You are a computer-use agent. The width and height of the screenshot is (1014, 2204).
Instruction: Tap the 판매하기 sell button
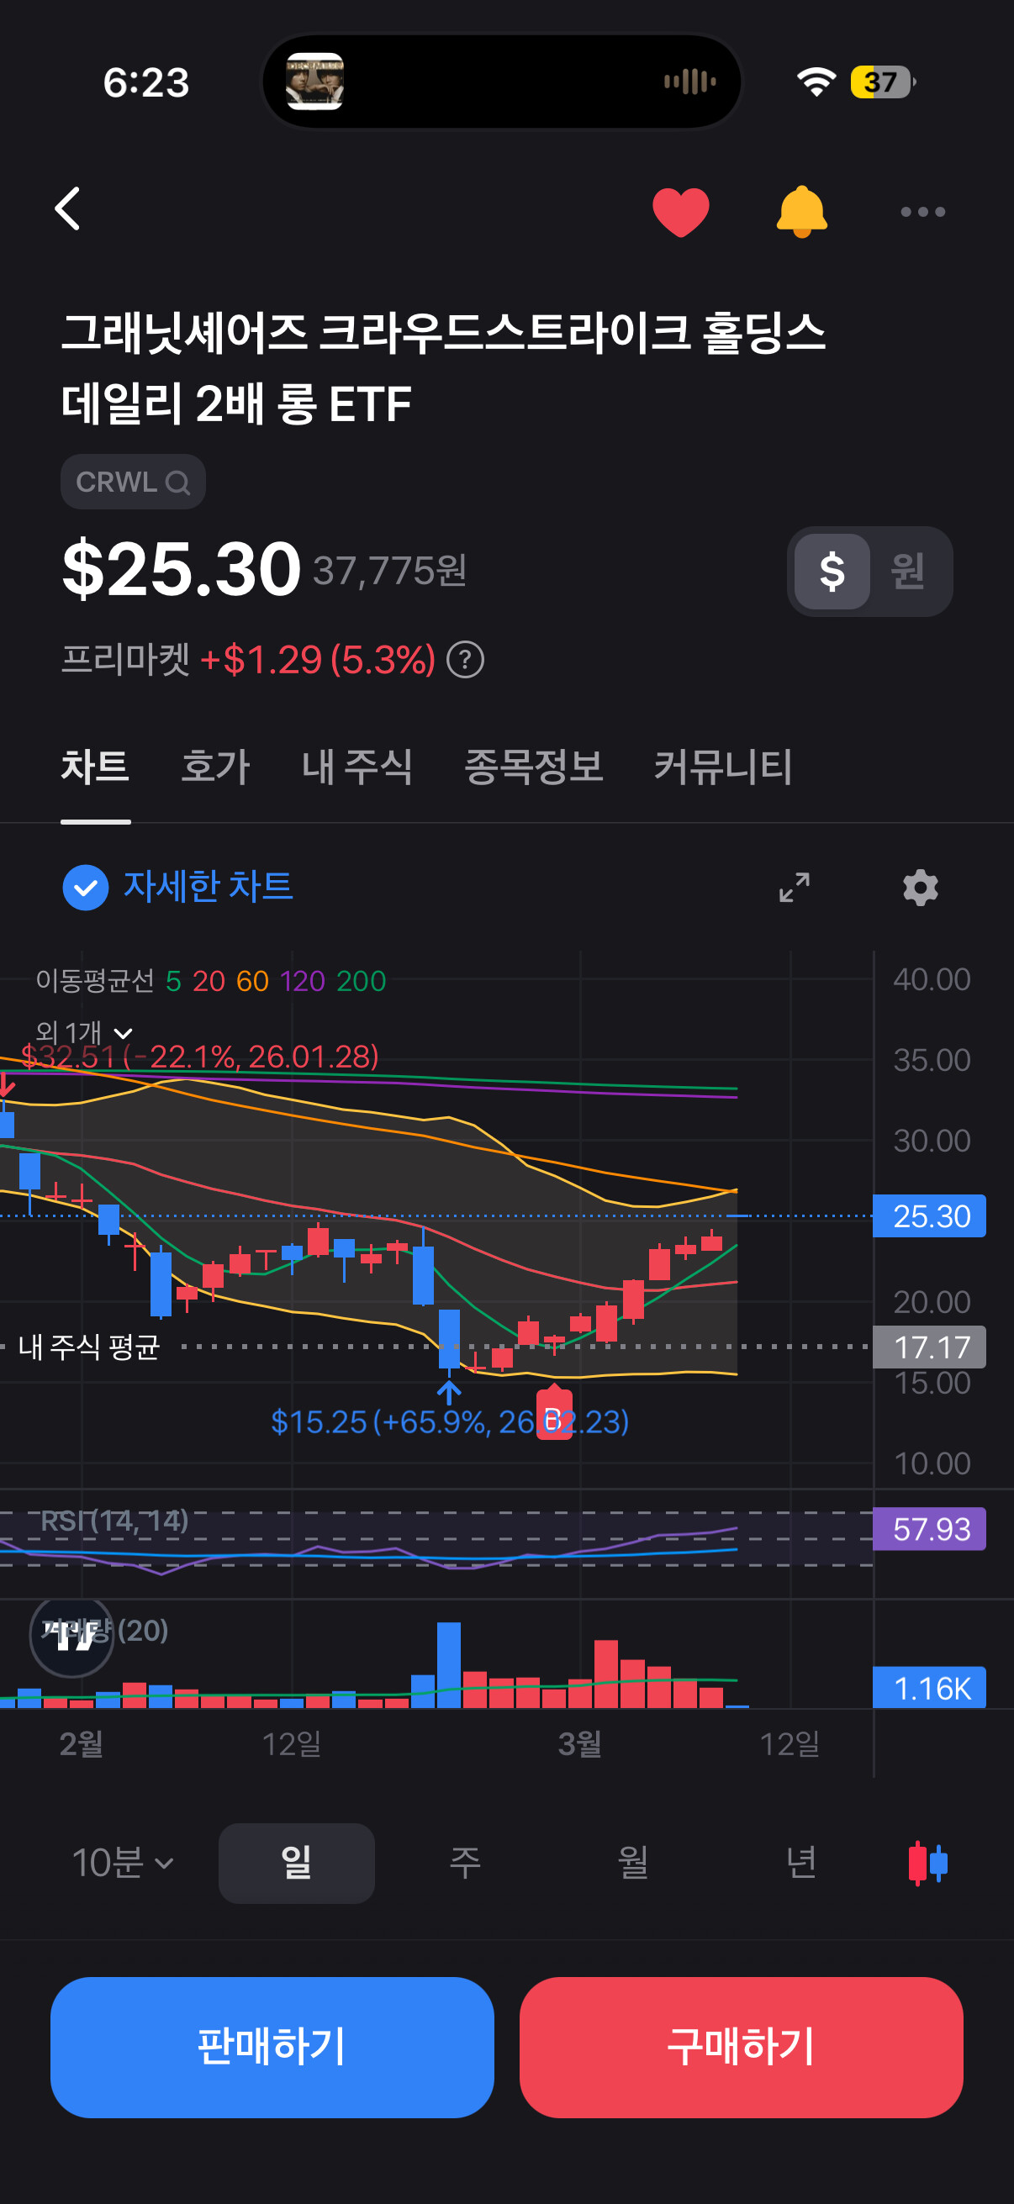pos(272,2048)
